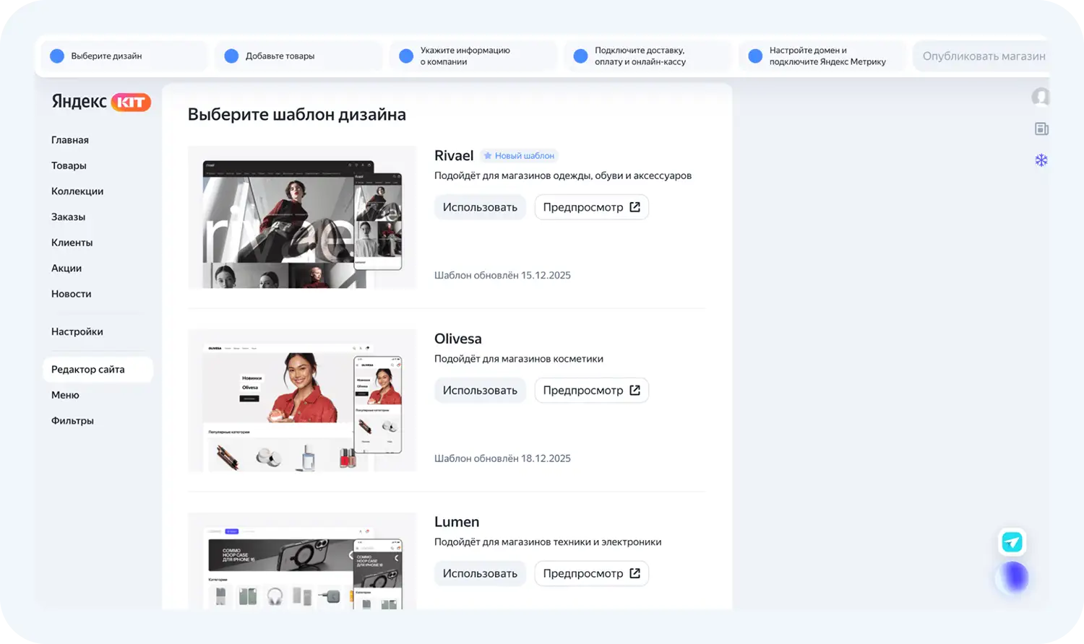Click the external-link icon in Olivesa's Предпросмотр button
Image resolution: width=1084 pixels, height=644 pixels.
(635, 391)
